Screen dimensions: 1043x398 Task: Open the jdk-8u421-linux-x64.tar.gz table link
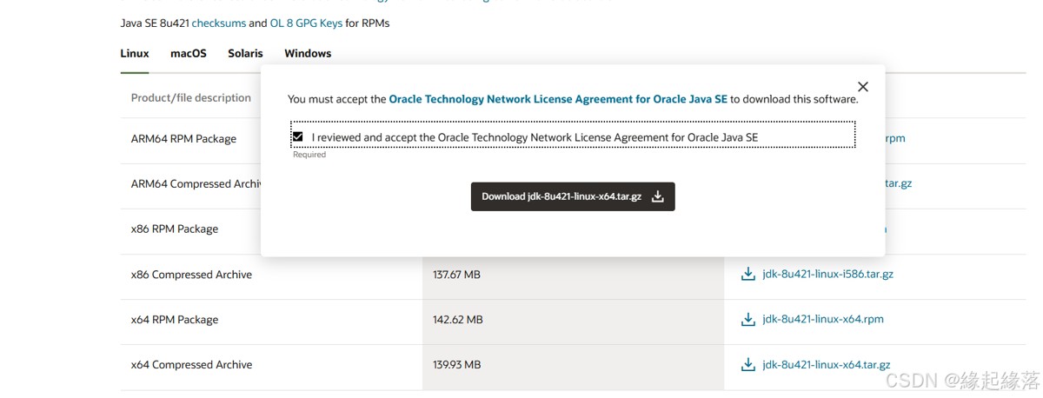pos(826,365)
